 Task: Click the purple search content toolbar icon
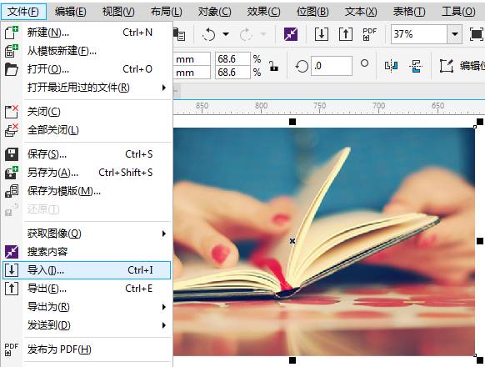(x=291, y=34)
